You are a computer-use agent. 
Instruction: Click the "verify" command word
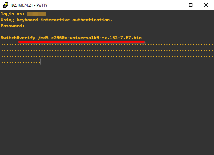click(27, 38)
